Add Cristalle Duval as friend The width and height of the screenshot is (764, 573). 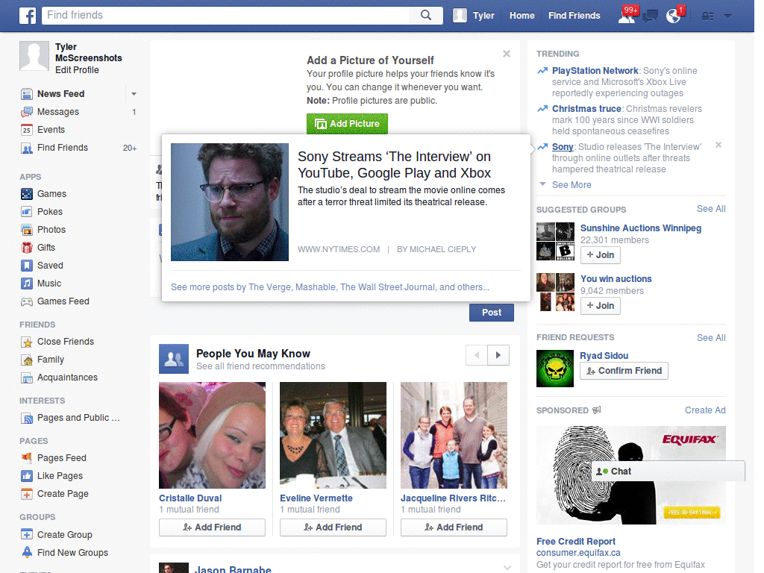point(212,527)
